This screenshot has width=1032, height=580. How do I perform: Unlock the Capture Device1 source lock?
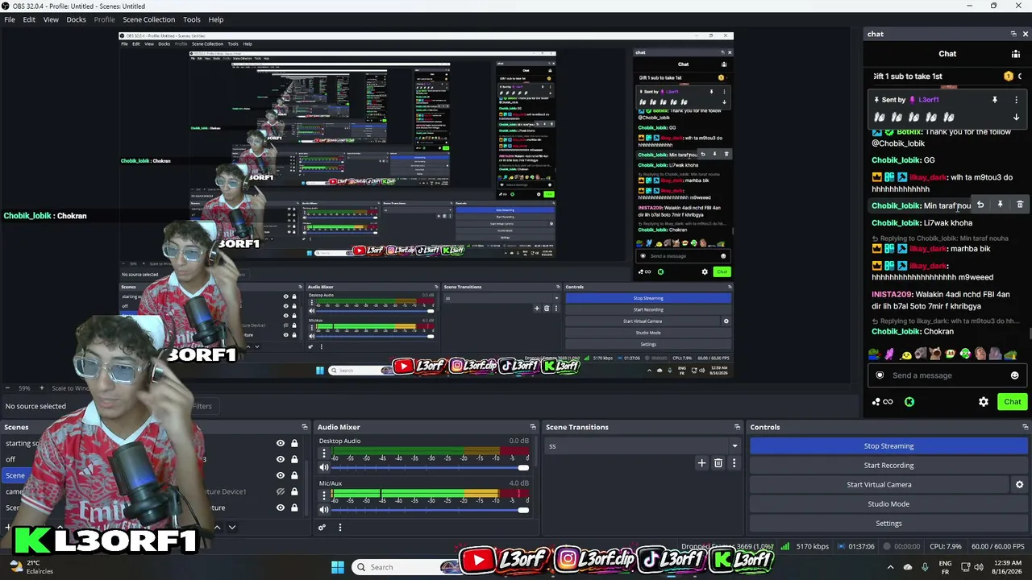[294, 491]
